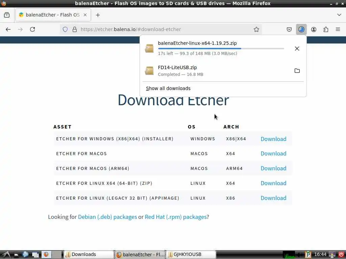The height and width of the screenshot is (259, 346).
Task: Open the Extensions menu
Action: (x=326, y=29)
